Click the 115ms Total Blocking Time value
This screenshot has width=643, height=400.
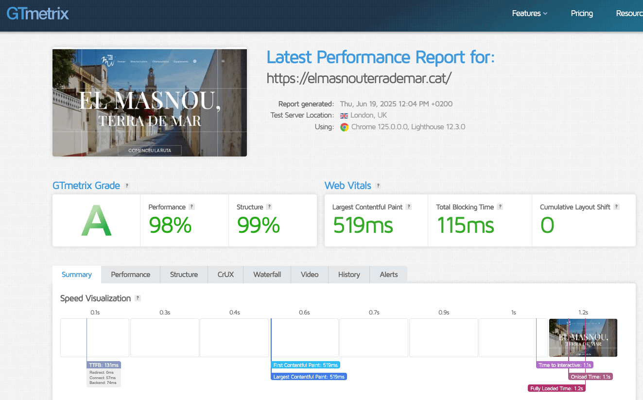coord(466,226)
